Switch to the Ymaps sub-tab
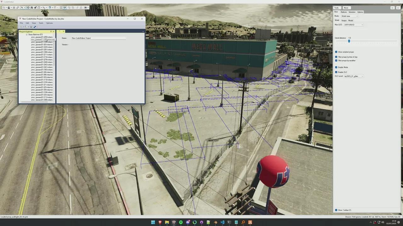 344,20
